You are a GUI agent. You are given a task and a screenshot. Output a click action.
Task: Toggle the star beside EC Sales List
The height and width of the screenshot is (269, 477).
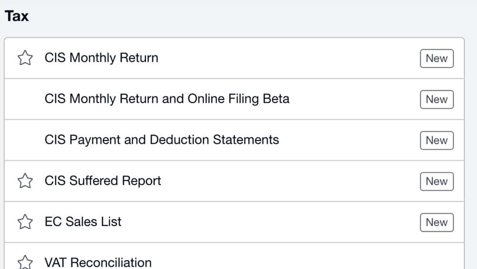coord(25,222)
